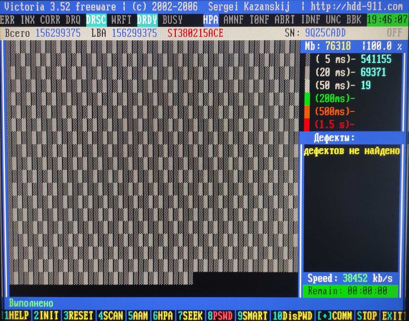Select the 6HPA function key item
409x321 pixels.
point(163,315)
